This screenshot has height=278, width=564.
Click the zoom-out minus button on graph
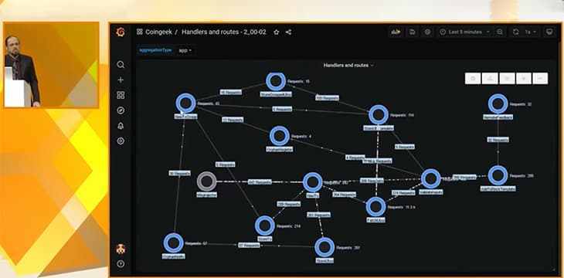pyautogui.click(x=540, y=79)
